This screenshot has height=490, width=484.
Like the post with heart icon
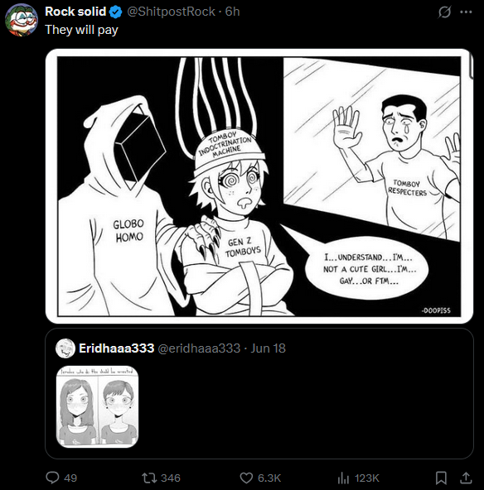click(x=246, y=478)
